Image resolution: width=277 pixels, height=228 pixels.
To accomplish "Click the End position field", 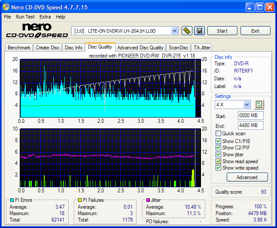I will (250, 125).
